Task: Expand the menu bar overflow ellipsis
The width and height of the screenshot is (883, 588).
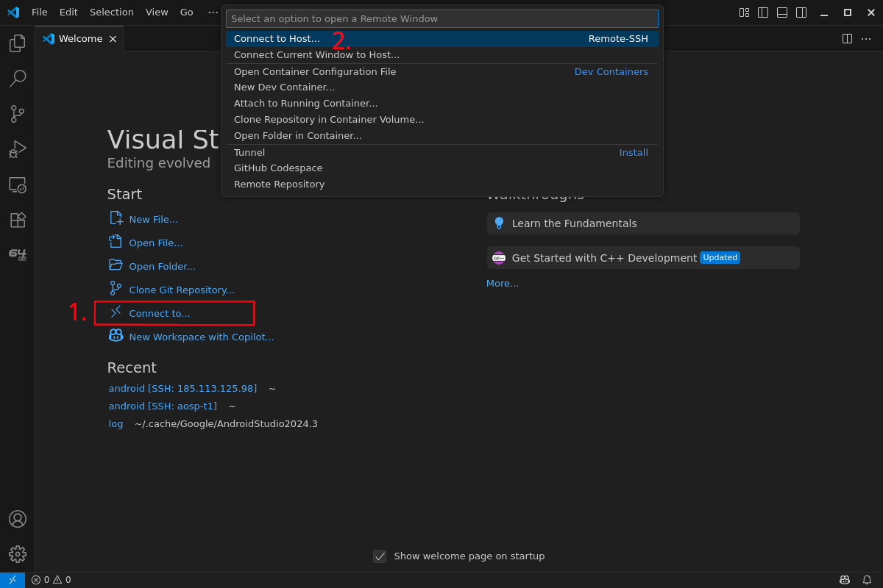Action: pos(213,12)
